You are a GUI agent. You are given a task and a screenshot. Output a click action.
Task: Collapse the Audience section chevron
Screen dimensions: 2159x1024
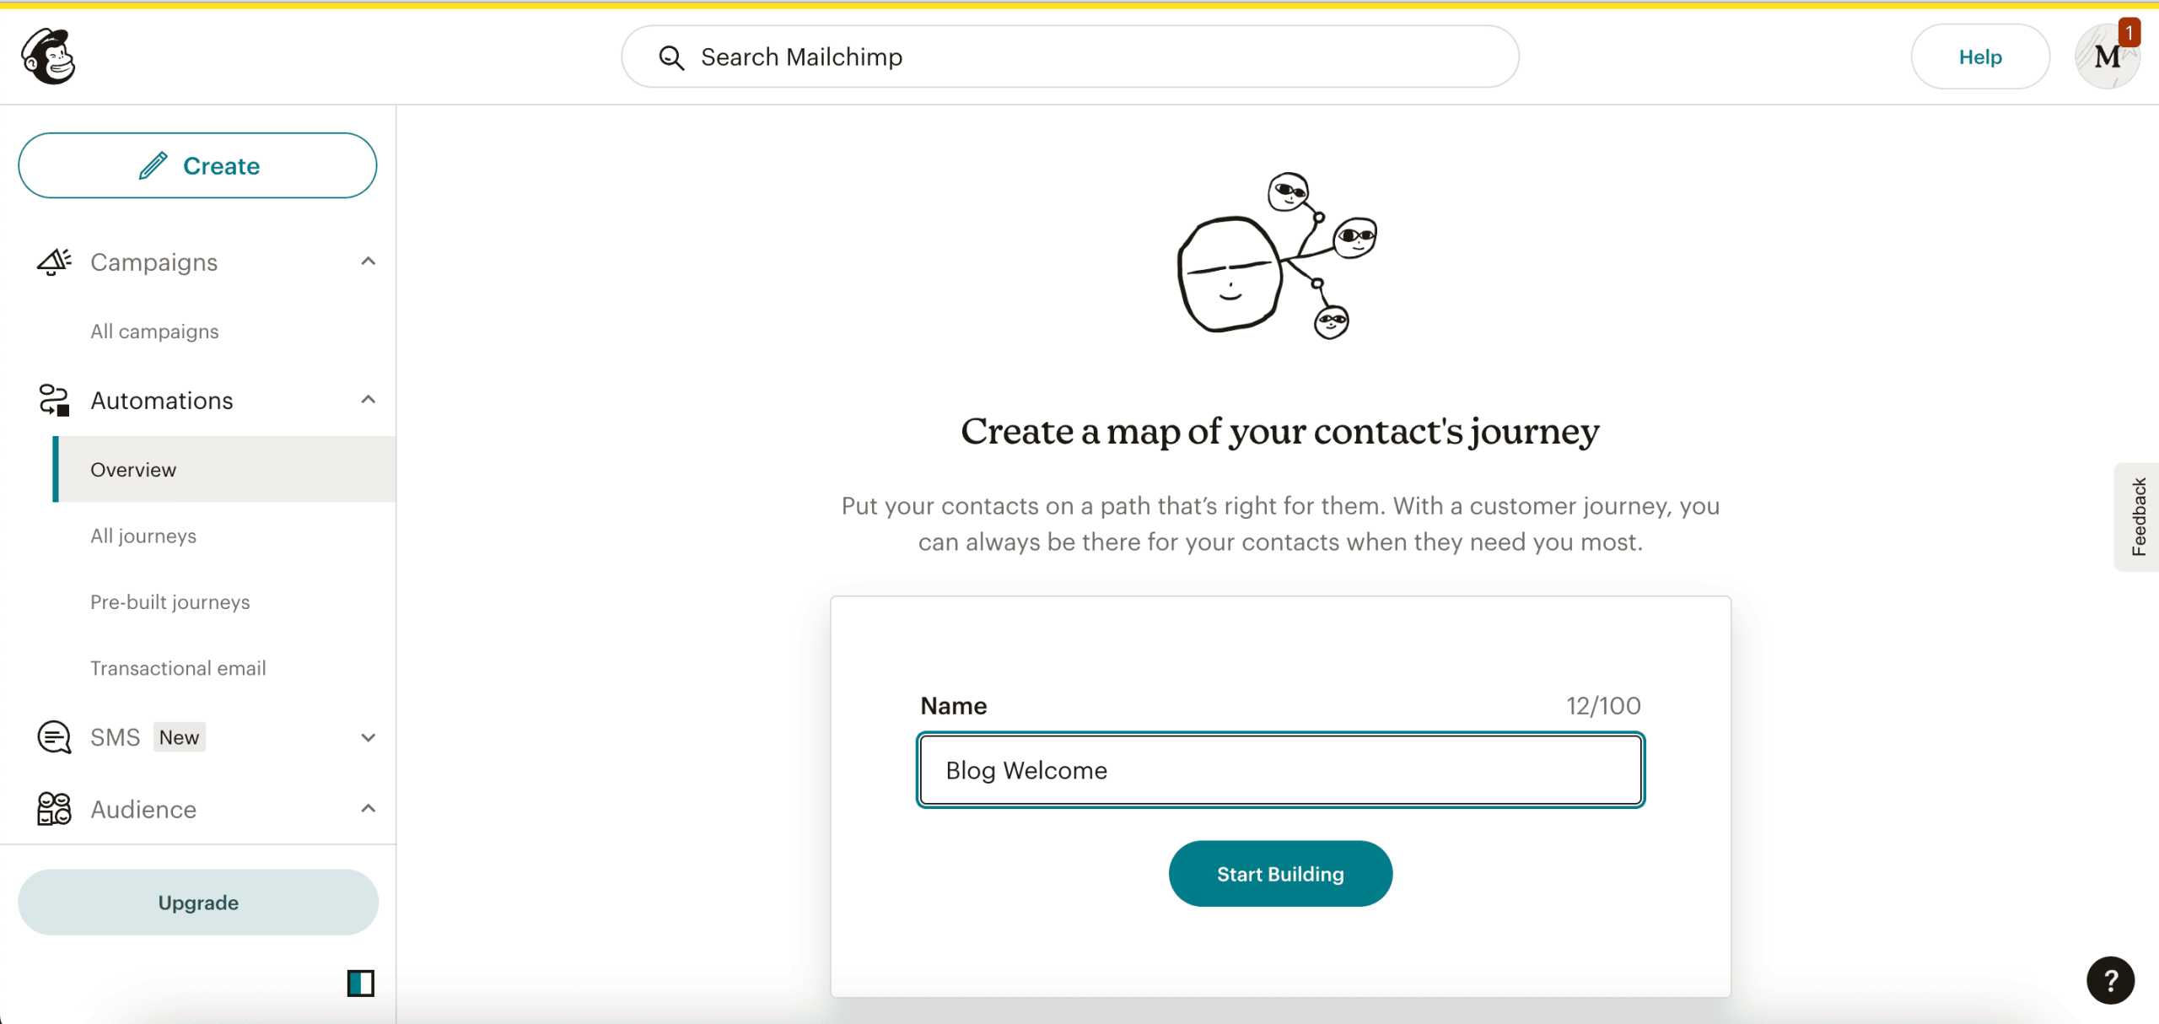pos(368,808)
